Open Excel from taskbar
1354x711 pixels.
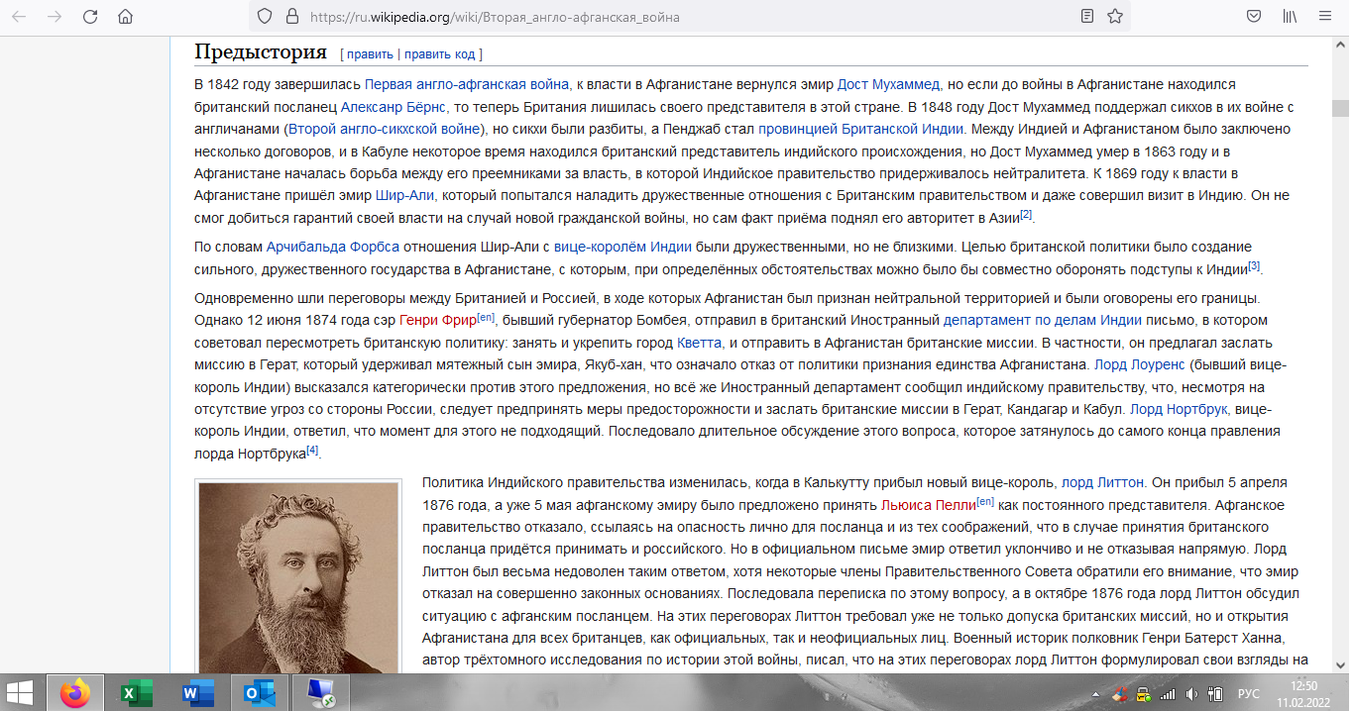136,693
